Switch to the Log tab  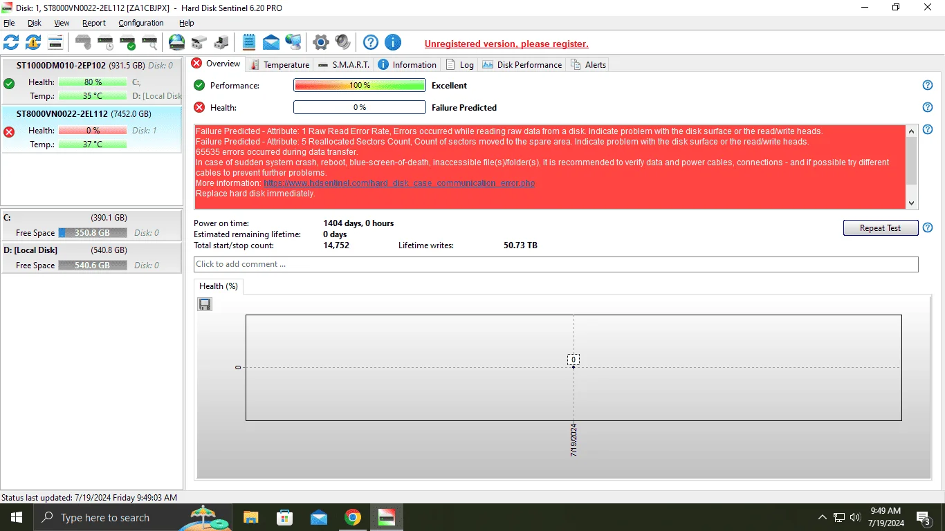coord(460,64)
